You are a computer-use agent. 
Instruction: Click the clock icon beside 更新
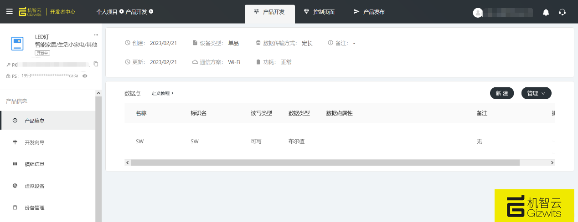click(x=128, y=62)
